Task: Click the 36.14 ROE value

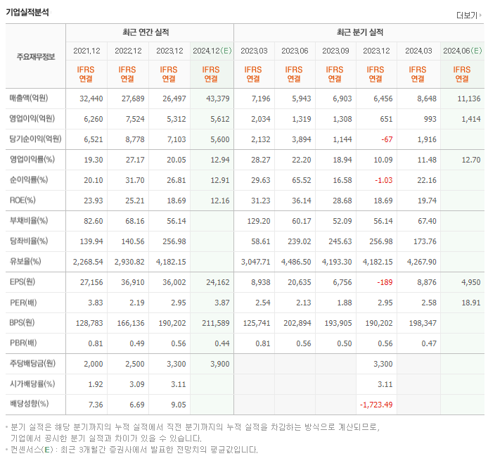Action: point(302,201)
